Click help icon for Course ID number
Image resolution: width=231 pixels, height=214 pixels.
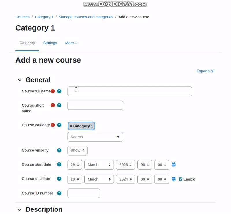(59, 193)
